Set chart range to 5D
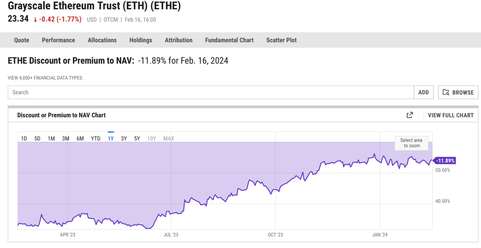This screenshot has height=248, width=481. point(37,138)
